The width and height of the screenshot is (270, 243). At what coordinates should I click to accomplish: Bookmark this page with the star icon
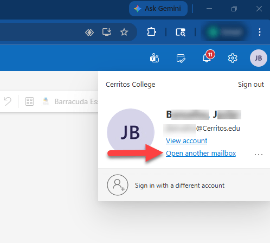[x=124, y=32]
